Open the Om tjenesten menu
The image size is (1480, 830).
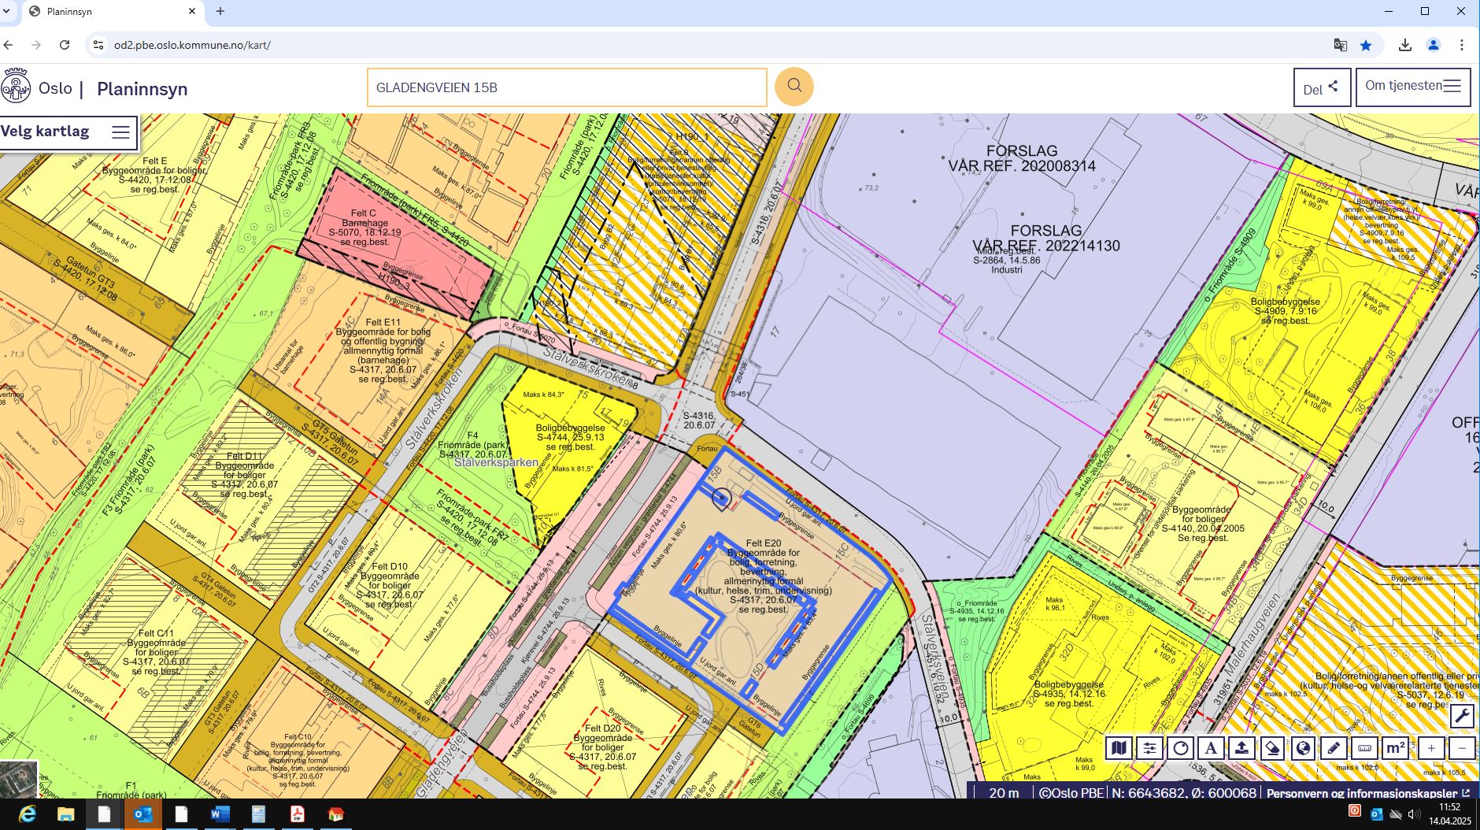1412,87
